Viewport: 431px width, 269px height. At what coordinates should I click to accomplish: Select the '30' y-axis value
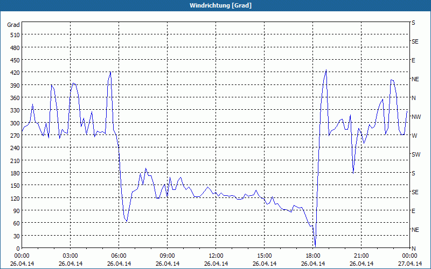point(17,236)
